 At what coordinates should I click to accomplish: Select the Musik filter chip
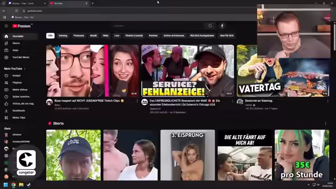(x=93, y=36)
